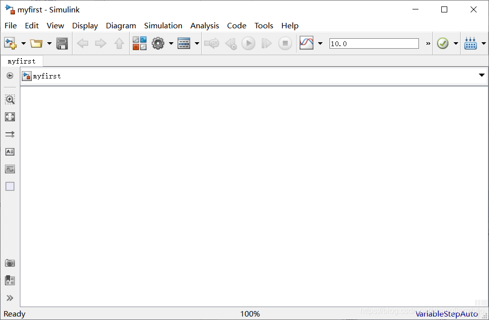Open the Code menu
Viewport: 489px width, 320px height.
[x=237, y=25]
